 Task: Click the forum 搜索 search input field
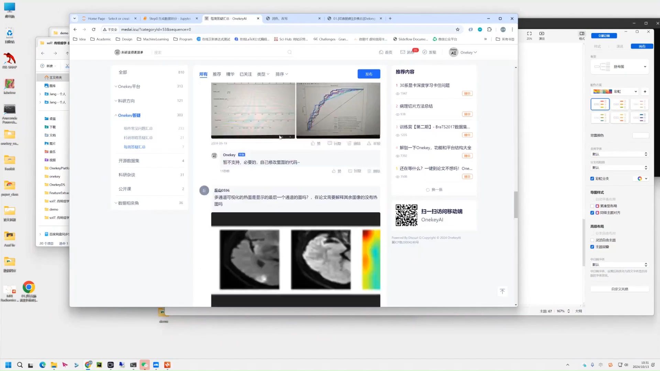pos(220,52)
